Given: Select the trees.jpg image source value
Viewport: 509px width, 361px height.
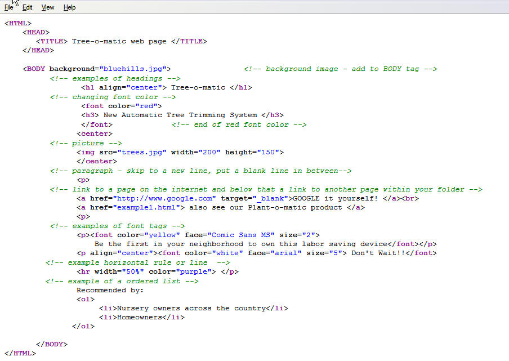Looking at the screenshot, I should tap(142, 151).
